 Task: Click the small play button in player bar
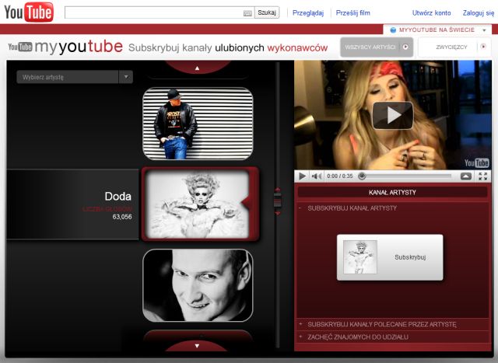pyautogui.click(x=303, y=176)
